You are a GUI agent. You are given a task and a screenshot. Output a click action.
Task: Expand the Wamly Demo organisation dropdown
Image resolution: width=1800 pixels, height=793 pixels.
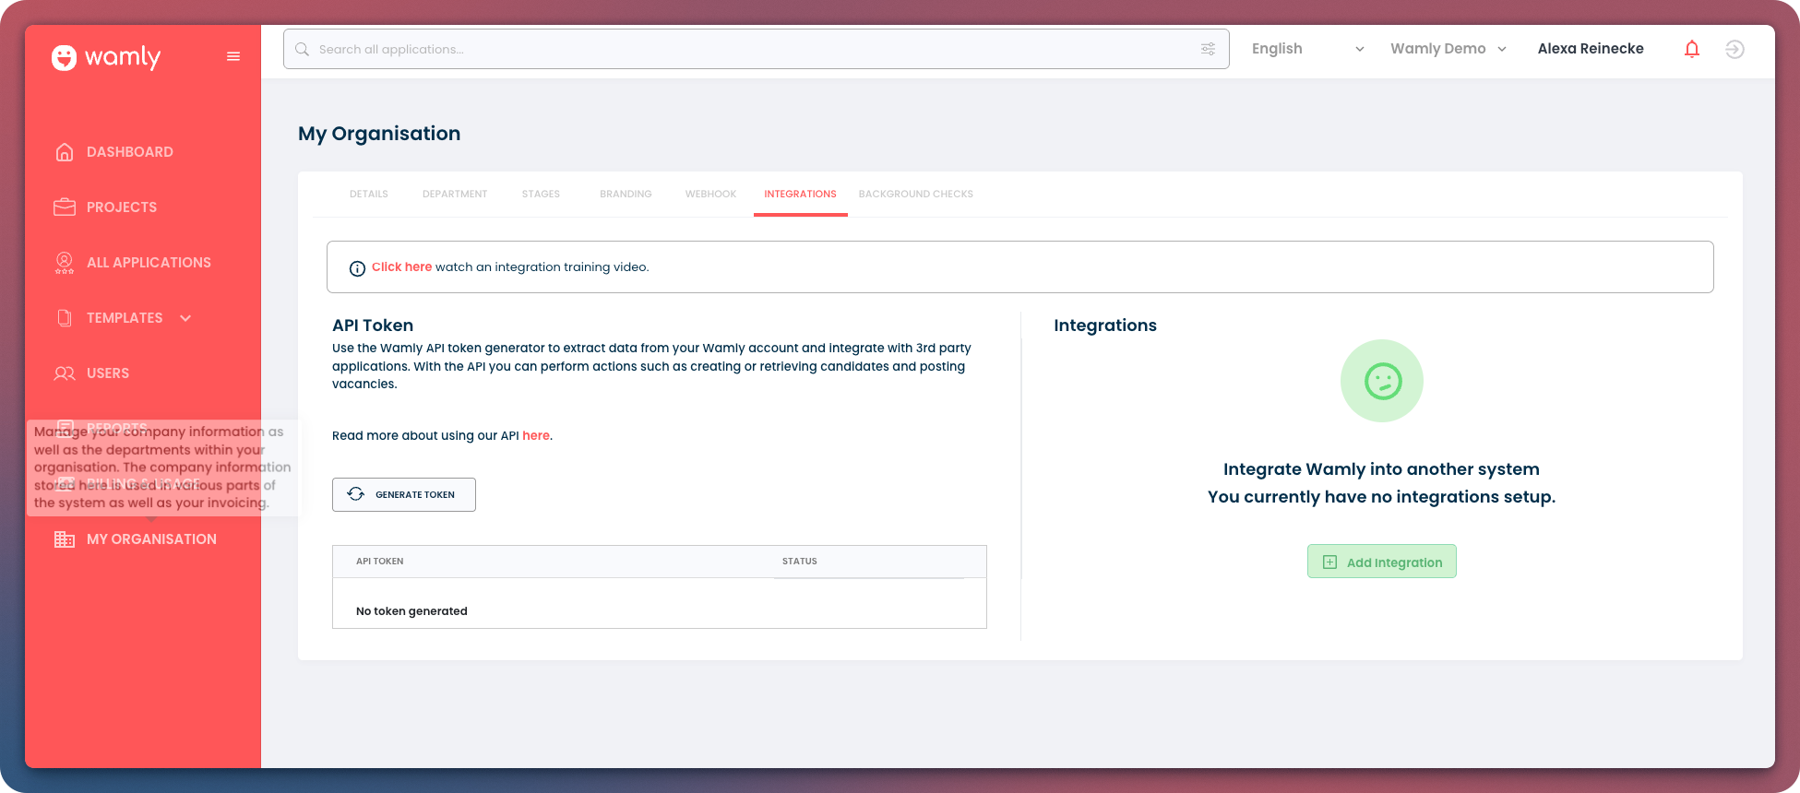[1448, 49]
